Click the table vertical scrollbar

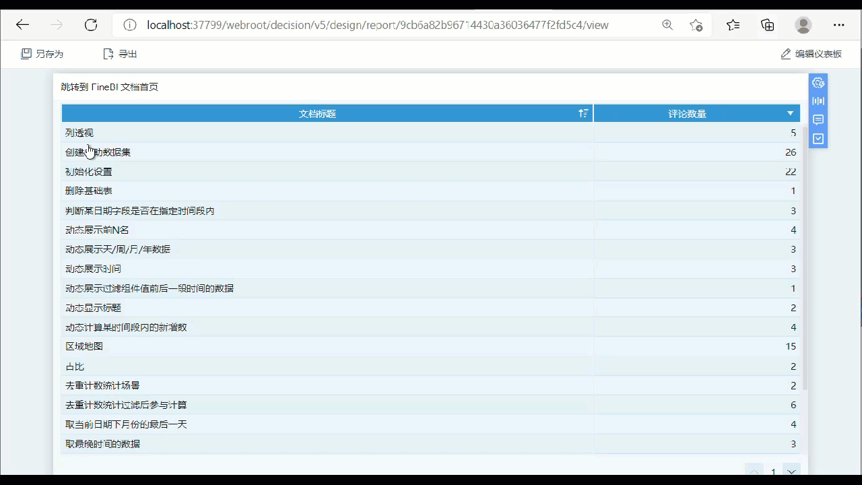804,259
